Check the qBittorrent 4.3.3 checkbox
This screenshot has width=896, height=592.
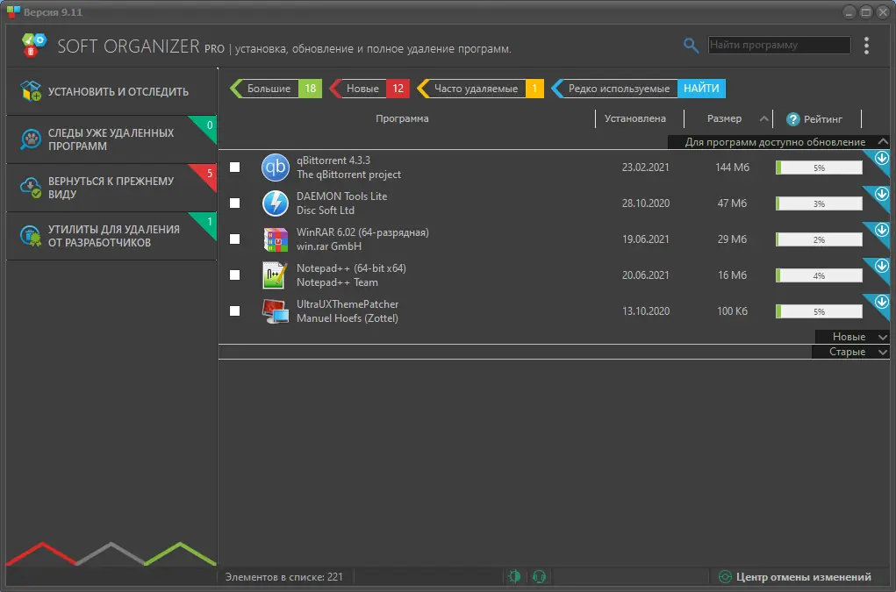point(235,168)
